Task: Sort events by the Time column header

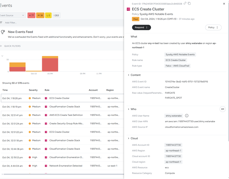Action: click(x=5, y=90)
